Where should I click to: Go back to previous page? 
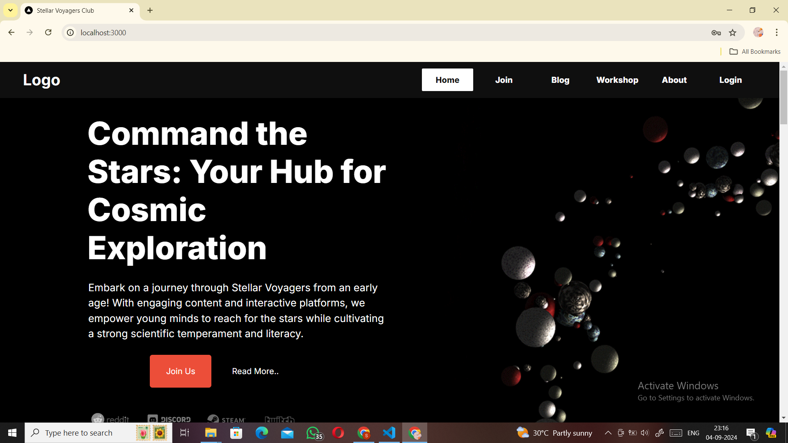(11, 32)
